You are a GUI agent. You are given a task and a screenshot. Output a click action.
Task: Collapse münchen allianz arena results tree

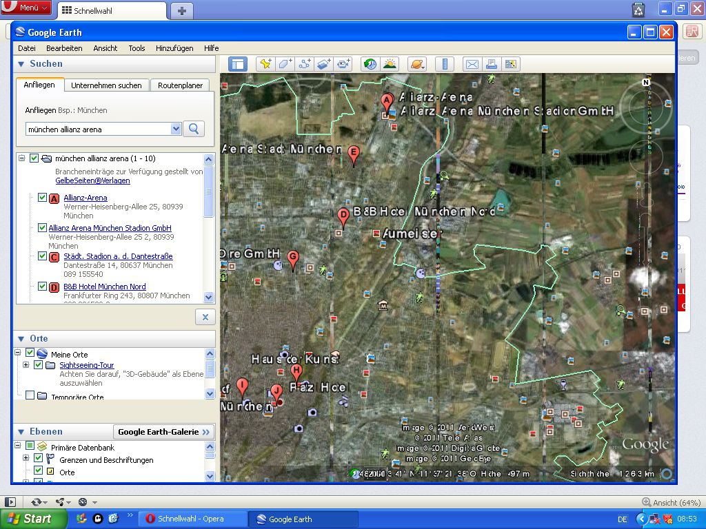(21, 158)
